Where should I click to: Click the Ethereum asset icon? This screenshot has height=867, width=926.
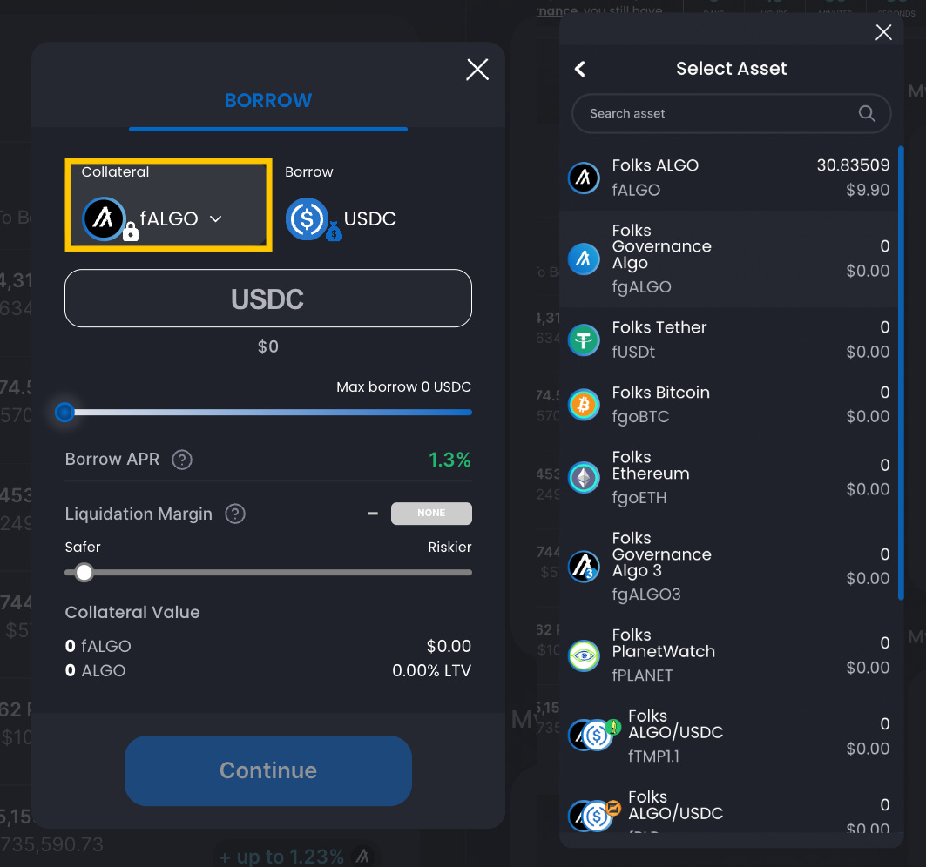[x=584, y=478]
